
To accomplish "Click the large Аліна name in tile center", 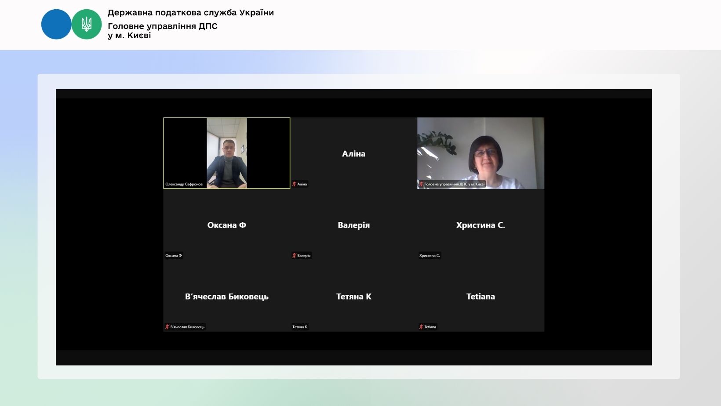I will point(353,154).
